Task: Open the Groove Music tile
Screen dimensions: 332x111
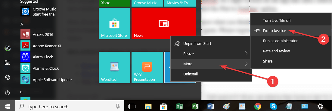Action: 147,3
